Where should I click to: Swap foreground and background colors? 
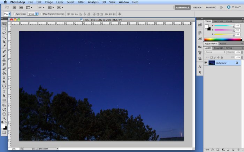coord(6,122)
